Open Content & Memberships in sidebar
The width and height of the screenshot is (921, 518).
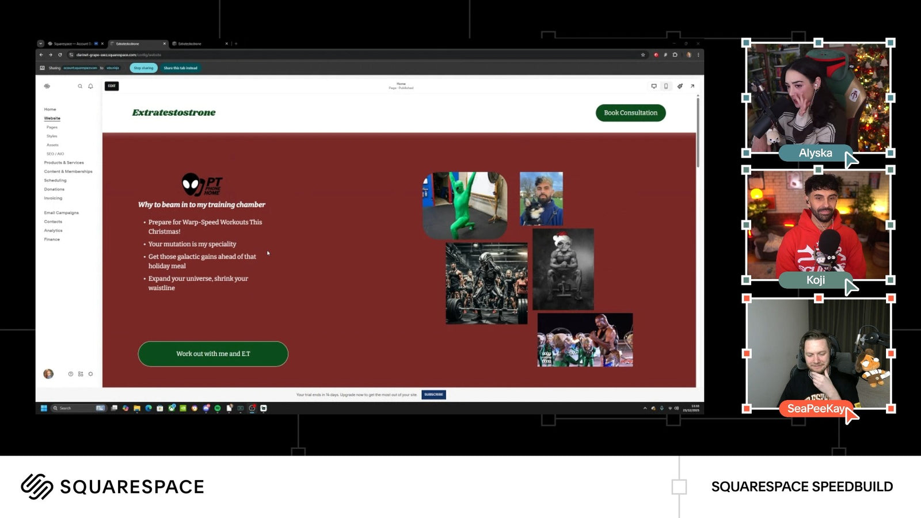click(x=68, y=172)
